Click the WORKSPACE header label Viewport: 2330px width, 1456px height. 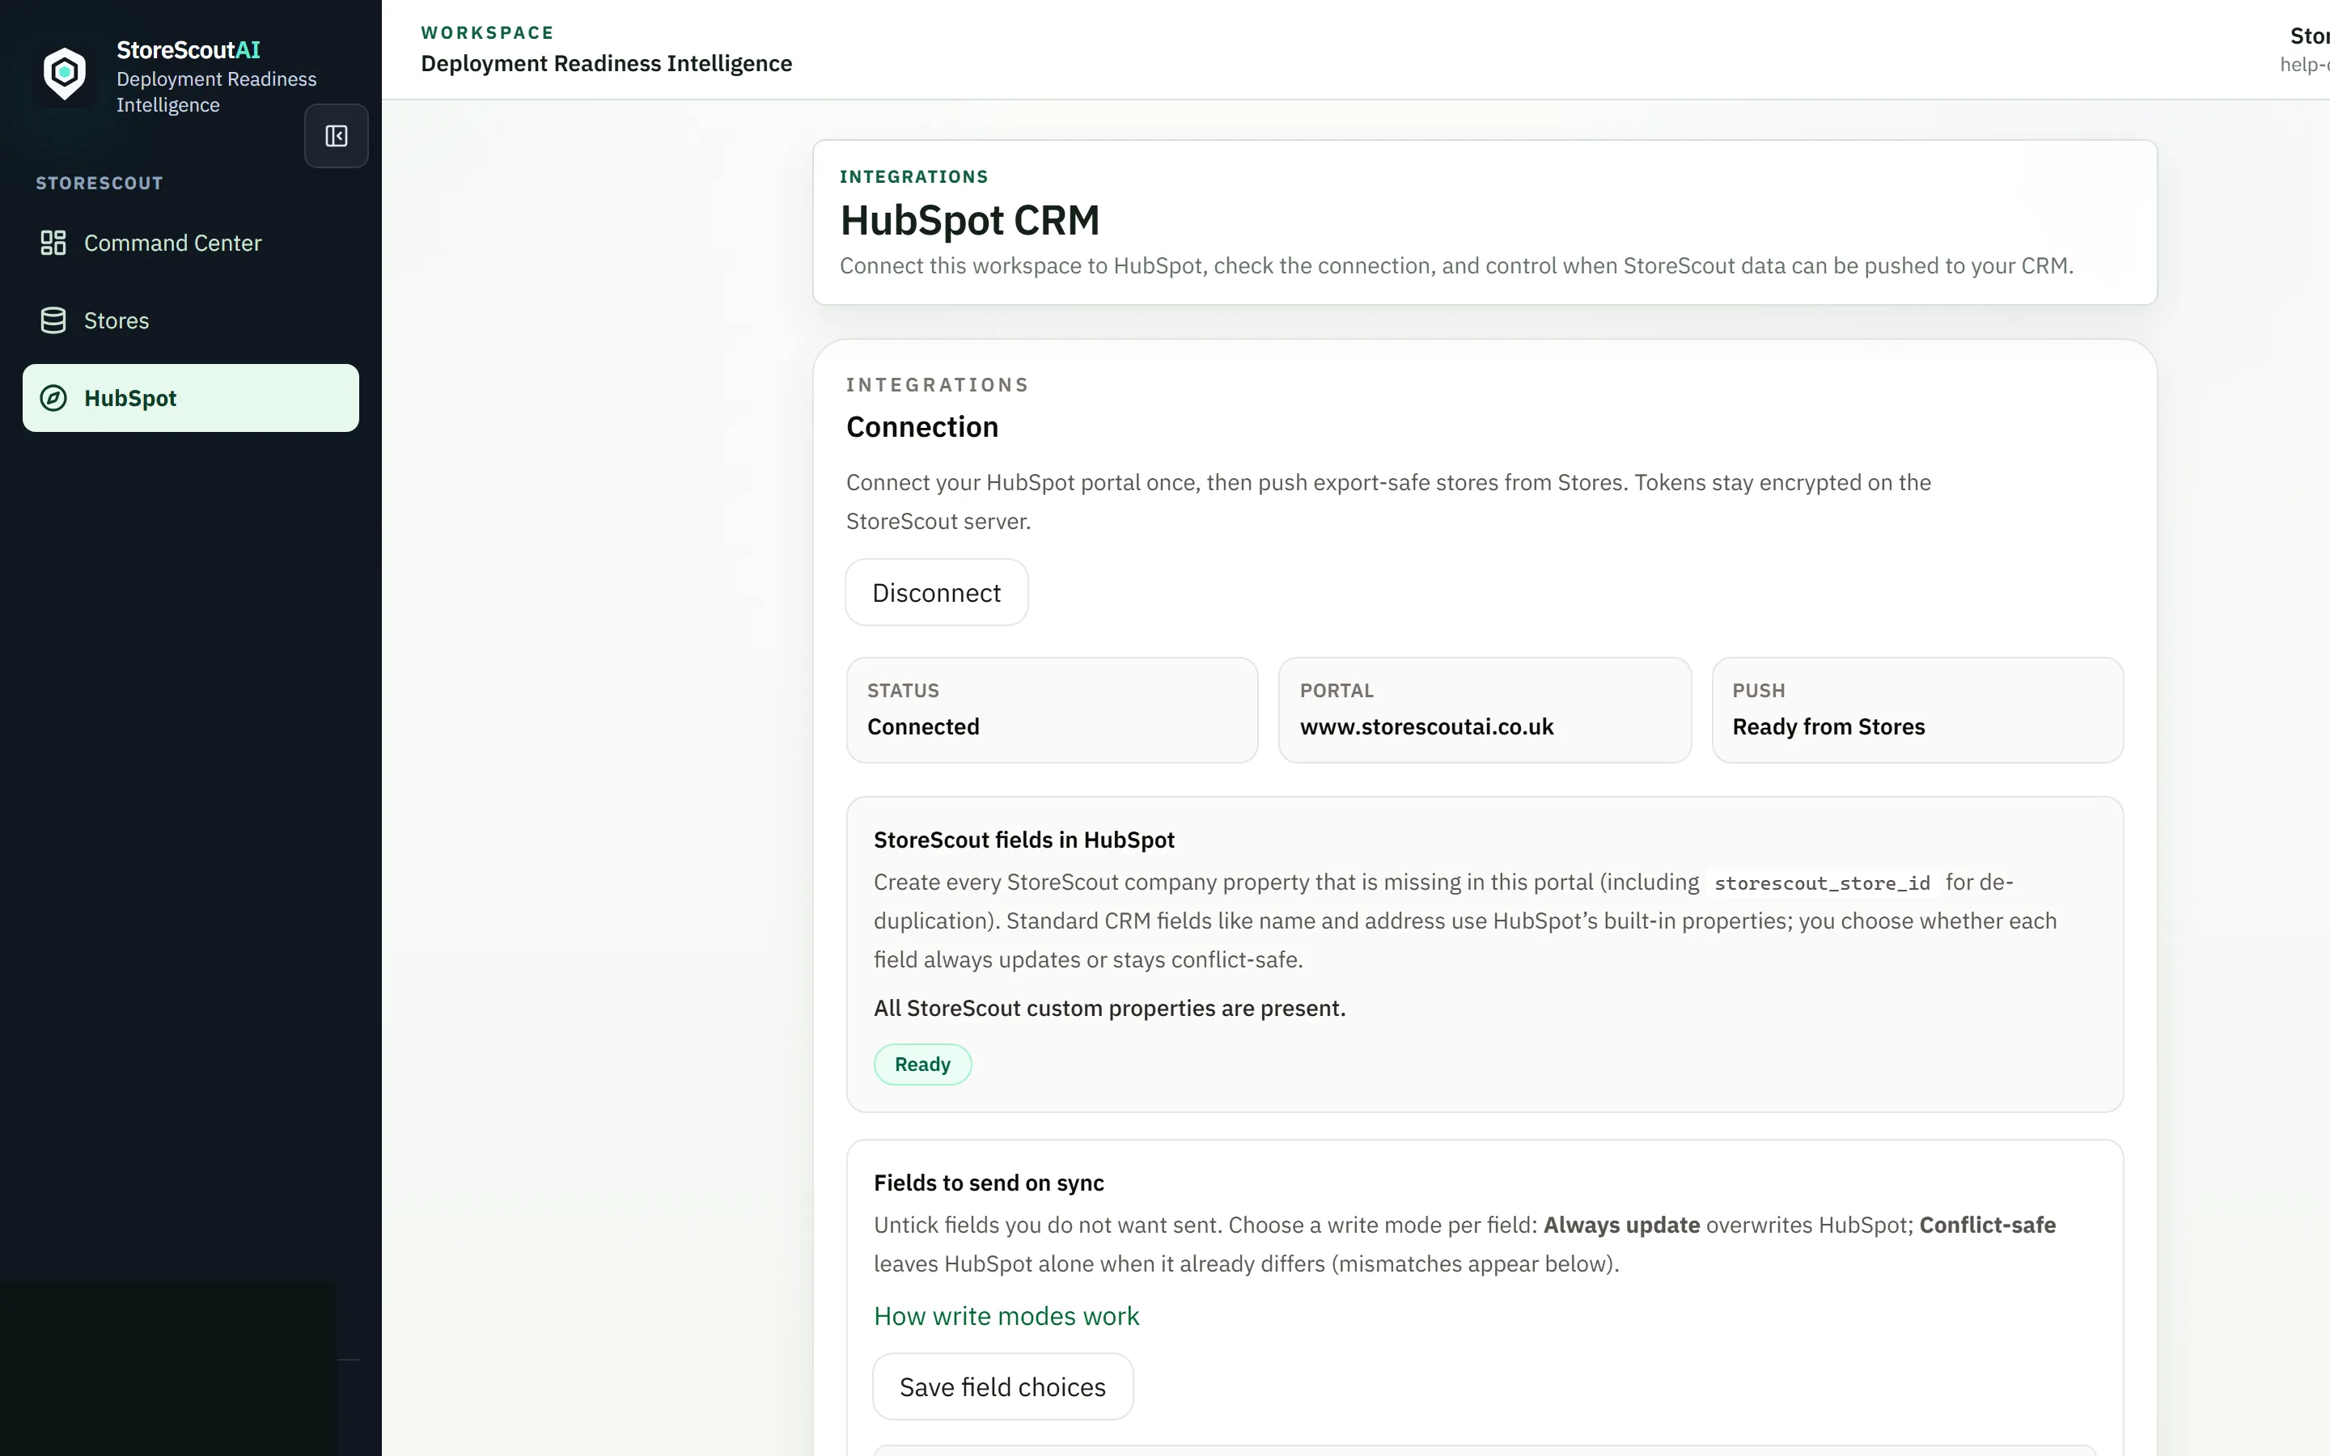point(487,32)
